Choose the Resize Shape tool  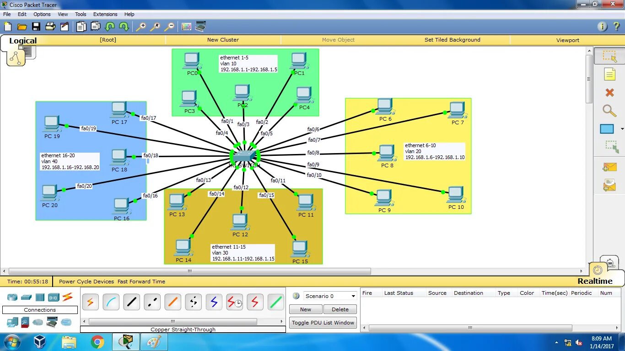coord(611,147)
